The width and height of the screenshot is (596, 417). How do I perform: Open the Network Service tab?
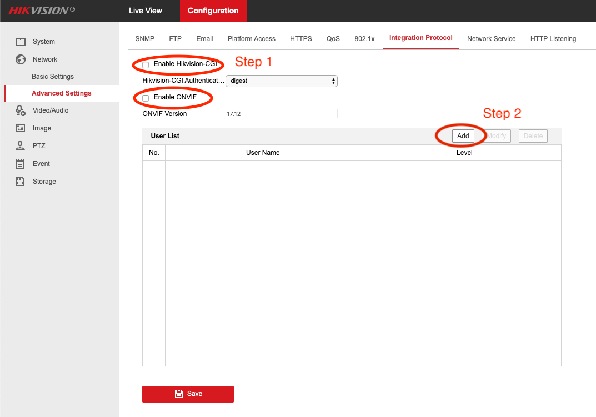[491, 39]
